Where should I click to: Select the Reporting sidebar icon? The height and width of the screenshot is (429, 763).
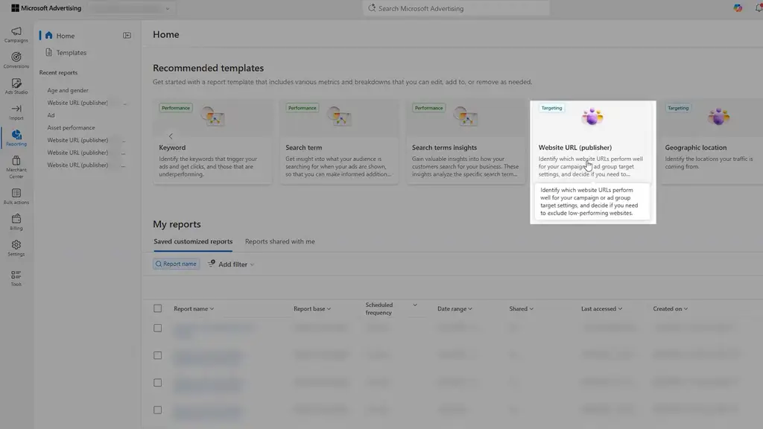(x=16, y=138)
